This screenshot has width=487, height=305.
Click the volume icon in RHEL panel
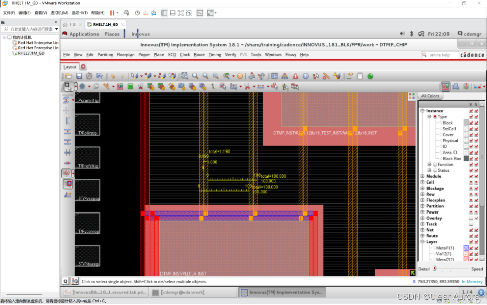(402, 33)
